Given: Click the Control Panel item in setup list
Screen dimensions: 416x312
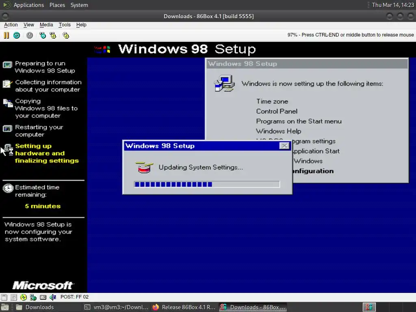Looking at the screenshot, I should point(277,111).
